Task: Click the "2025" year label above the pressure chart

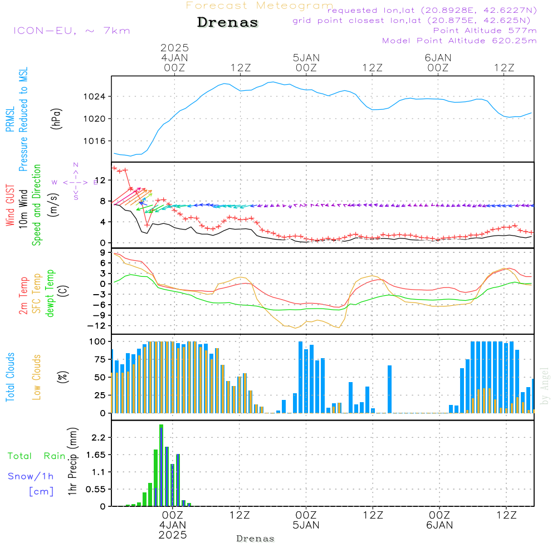Action: tap(174, 47)
